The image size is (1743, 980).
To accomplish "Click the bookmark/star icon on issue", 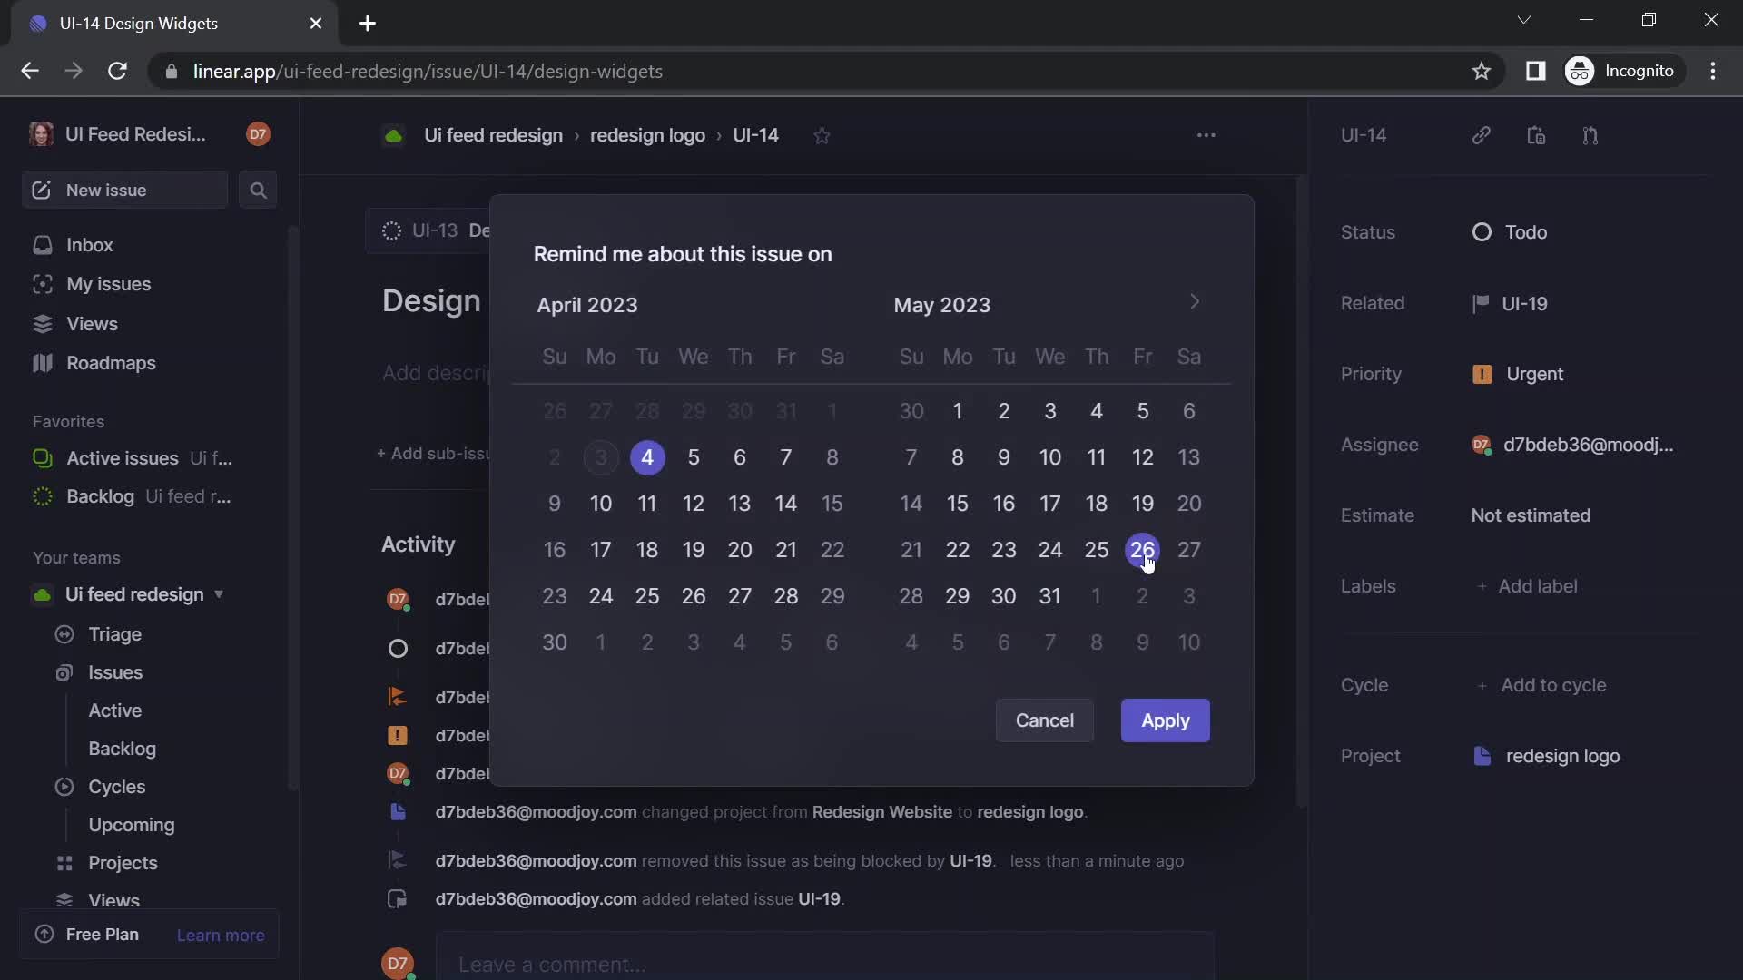I will [x=822, y=135].
